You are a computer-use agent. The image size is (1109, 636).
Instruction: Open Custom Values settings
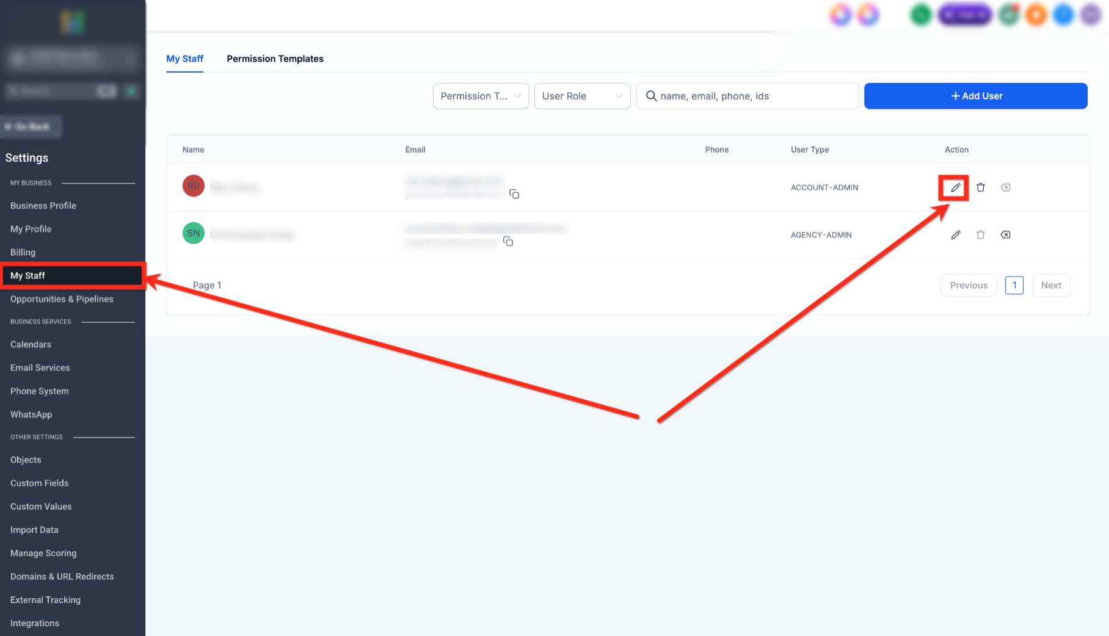(41, 507)
